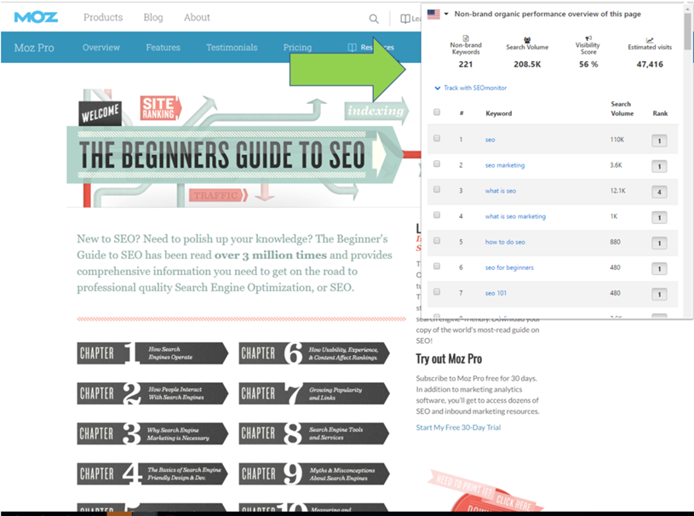Check the box for 'what is seo' row 3
The width and height of the screenshot is (694, 516).
coord(437,189)
